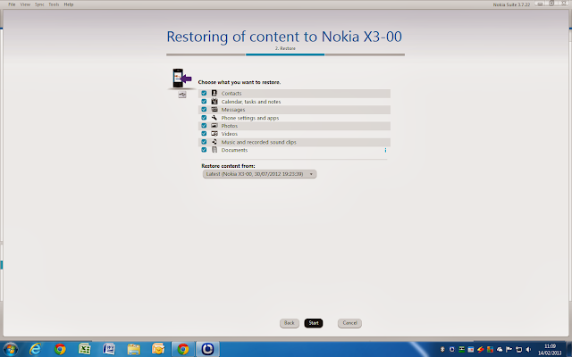Click the red lightning bolt tray icon
Viewport: 572px width, 357px height.
click(x=481, y=349)
